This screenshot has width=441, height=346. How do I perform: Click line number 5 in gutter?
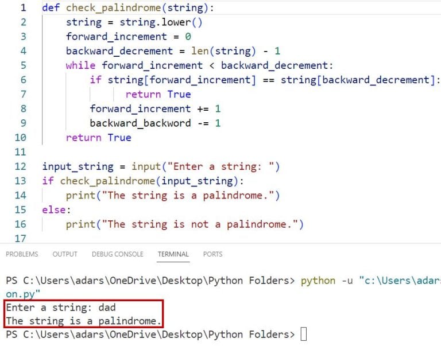[24, 65]
